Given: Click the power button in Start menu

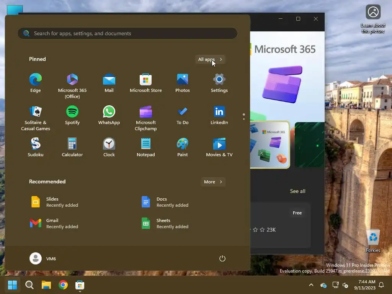Looking at the screenshot, I should 222,258.
